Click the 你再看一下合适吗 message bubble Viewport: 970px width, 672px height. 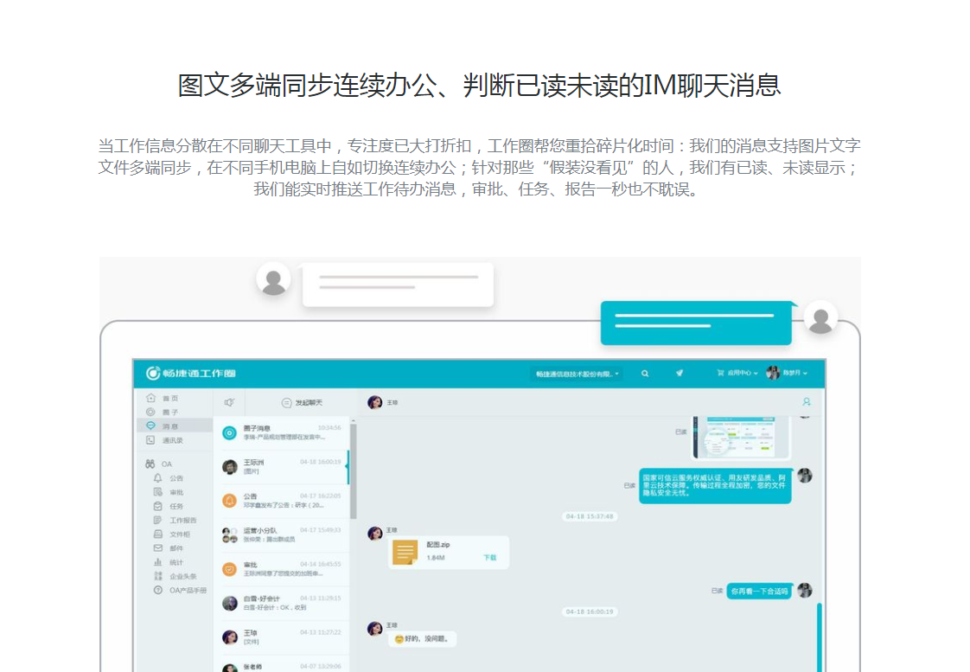(759, 591)
